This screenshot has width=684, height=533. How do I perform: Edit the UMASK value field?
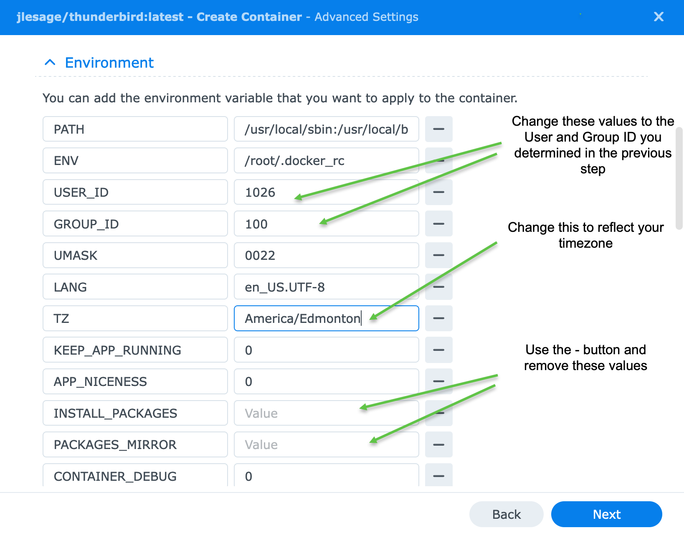tap(326, 255)
